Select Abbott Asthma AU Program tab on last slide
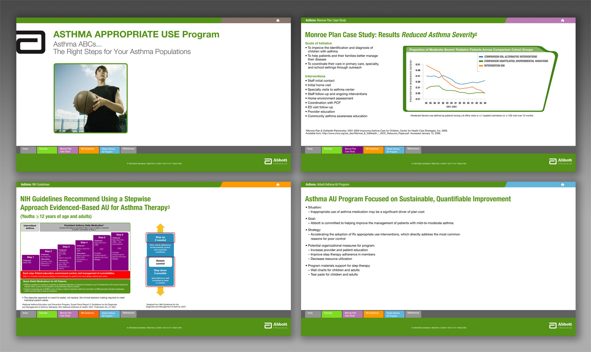 click(394, 314)
